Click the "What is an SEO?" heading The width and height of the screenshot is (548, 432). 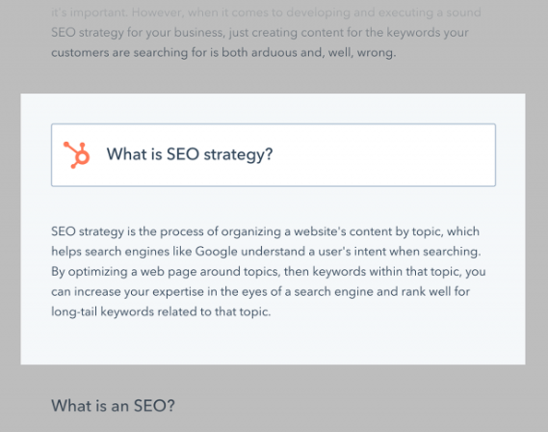(x=113, y=406)
